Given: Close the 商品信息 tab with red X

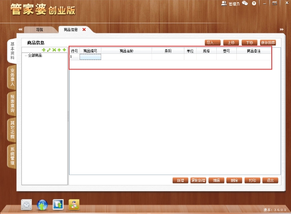Looking at the screenshot, I should tap(84, 30).
